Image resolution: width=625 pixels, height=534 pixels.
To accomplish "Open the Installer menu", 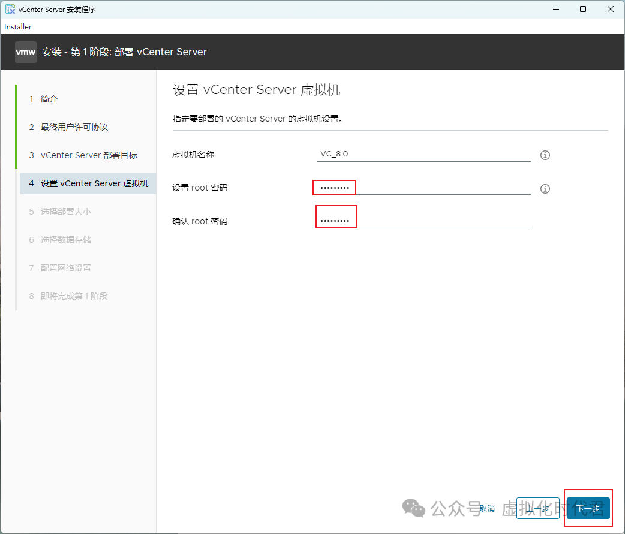I will coord(18,27).
